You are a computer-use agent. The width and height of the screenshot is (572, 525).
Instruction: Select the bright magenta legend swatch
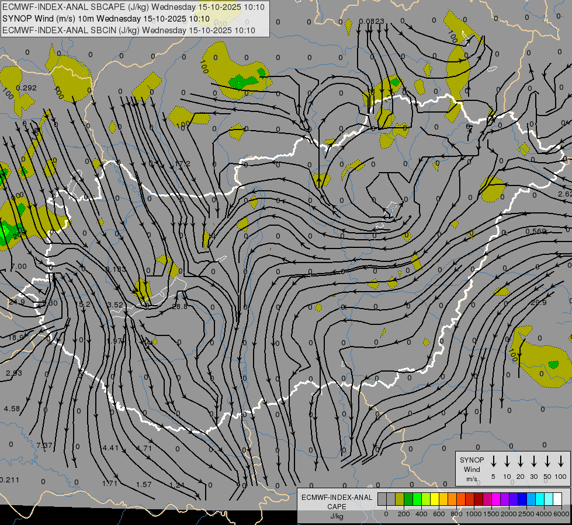tap(496, 499)
